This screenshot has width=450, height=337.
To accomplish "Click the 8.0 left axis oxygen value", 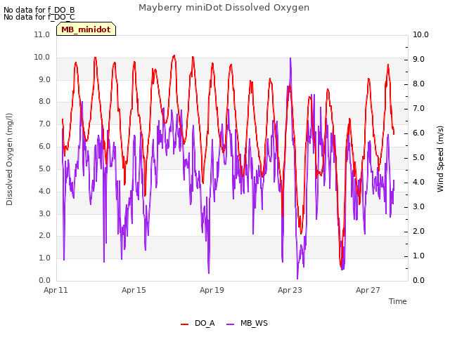I will point(45,101).
